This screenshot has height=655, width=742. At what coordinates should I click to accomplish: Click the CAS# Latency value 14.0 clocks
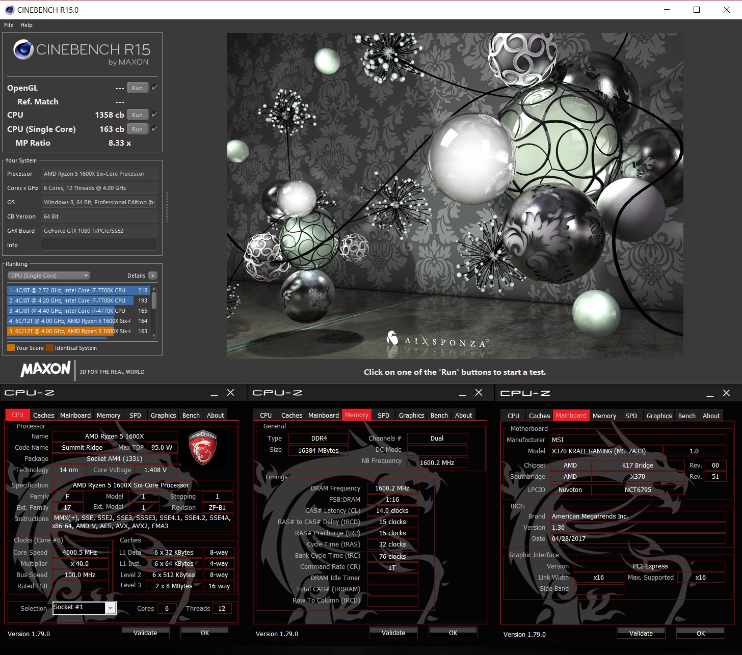(x=392, y=511)
